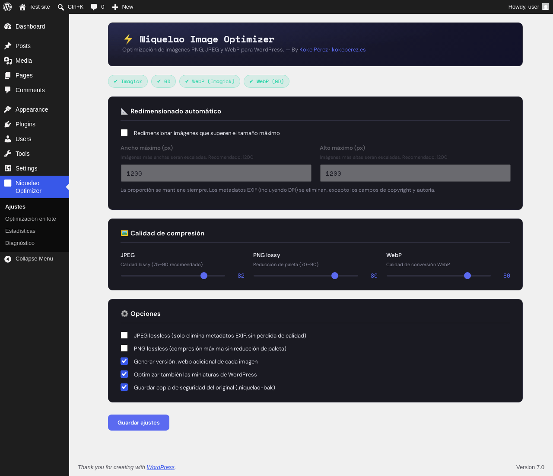Click the Plugins plug icon
Screen dimensions: 553x476
pos(8,124)
